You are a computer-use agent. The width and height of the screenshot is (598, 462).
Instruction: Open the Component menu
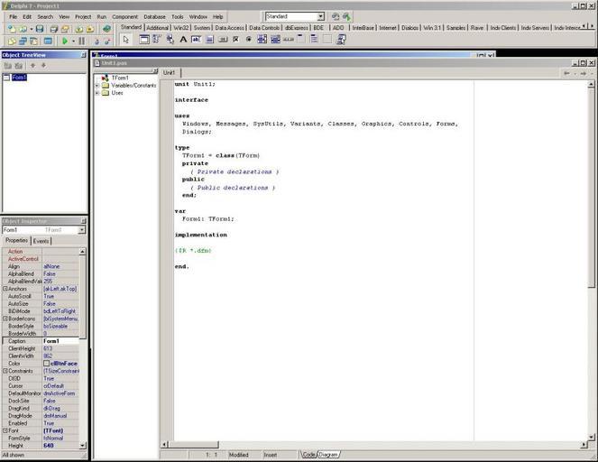[124, 17]
